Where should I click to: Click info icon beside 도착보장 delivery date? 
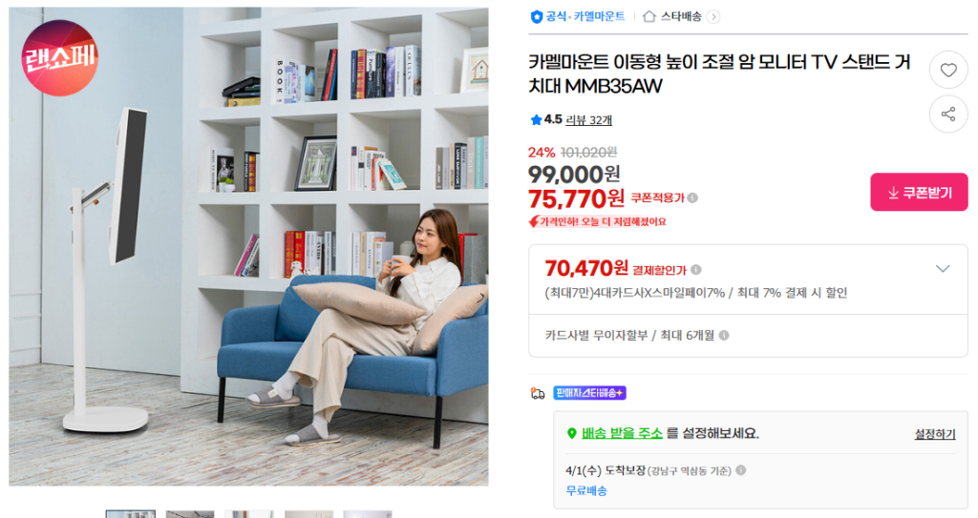[740, 470]
